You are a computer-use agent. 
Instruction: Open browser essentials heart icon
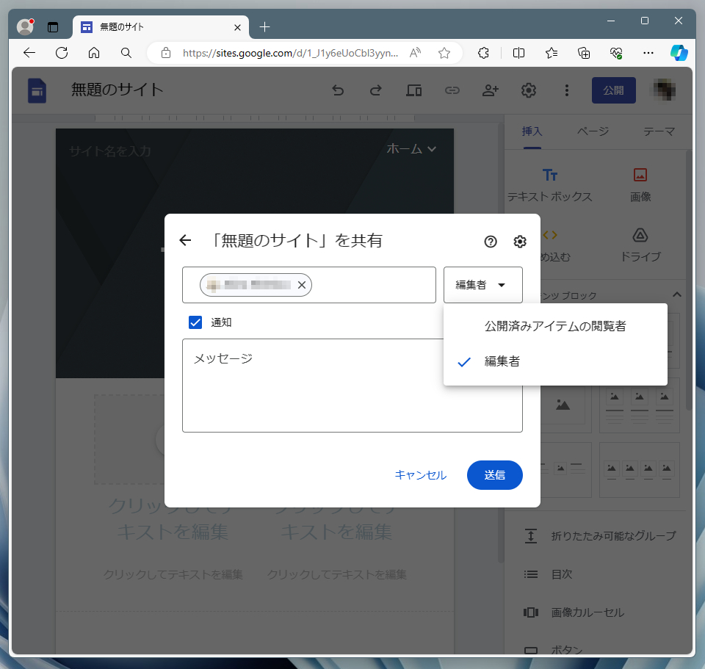coord(616,53)
